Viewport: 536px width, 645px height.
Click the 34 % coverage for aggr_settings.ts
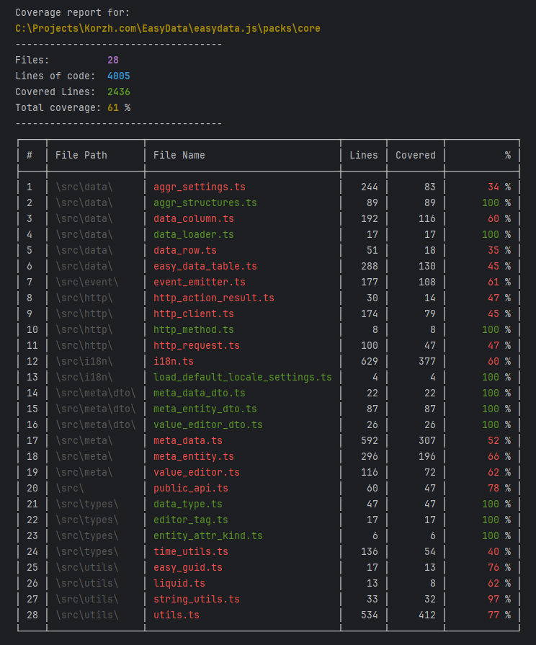(x=499, y=187)
